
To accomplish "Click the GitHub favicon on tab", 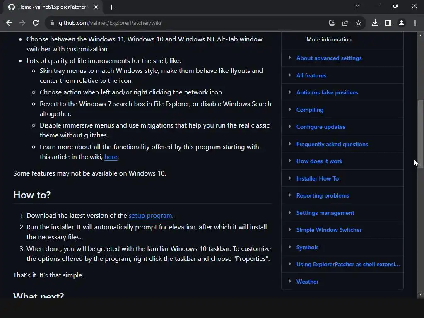I will coord(12,7).
